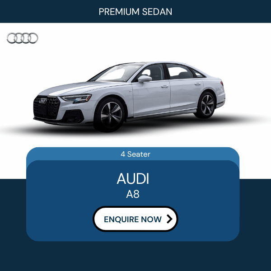The height and width of the screenshot is (271, 271).
Task: Click the lower front air intake on bumper
Action: tap(74, 117)
